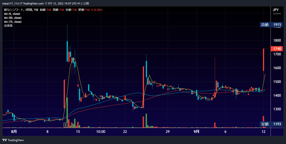286x144 pixels.
Task: Click the TradingView logo at bottom left
Action: (13, 140)
